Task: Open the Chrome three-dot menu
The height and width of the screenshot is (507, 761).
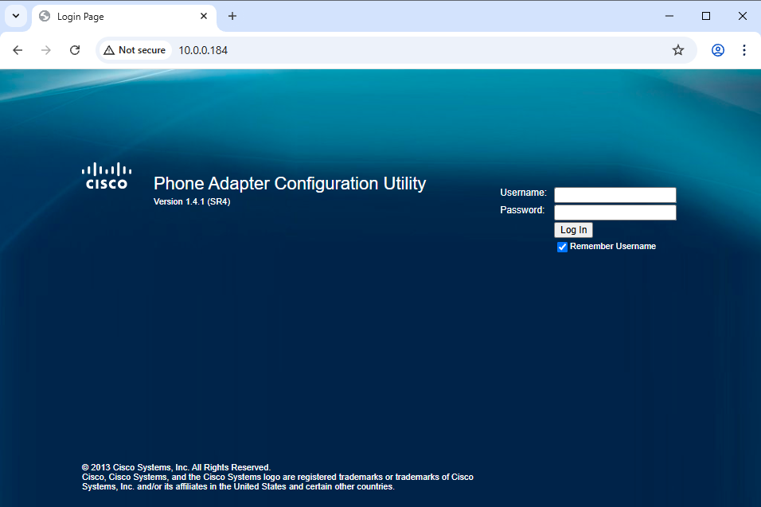Action: [x=744, y=50]
